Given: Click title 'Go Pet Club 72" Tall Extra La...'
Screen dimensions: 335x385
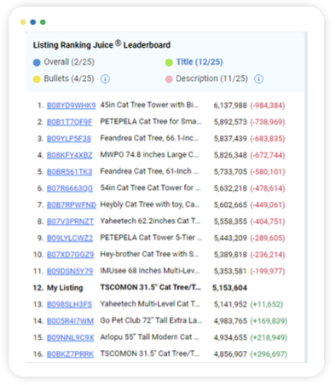Looking at the screenshot, I should (x=151, y=320).
